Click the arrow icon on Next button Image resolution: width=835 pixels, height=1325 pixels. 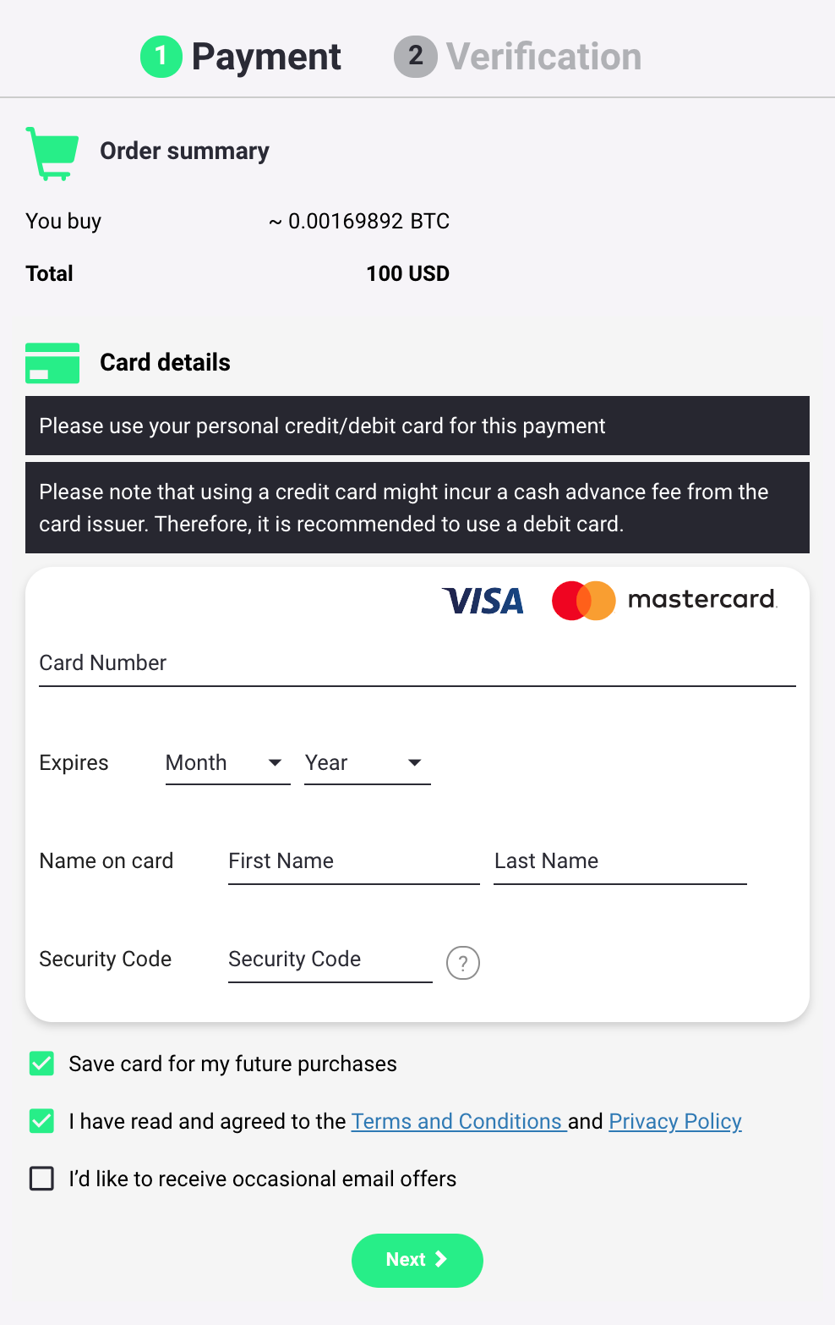point(440,1259)
